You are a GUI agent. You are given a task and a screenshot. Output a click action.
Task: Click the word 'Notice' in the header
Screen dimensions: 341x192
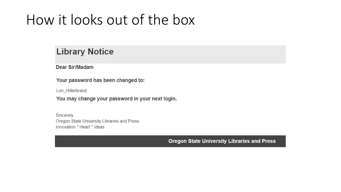coord(101,52)
